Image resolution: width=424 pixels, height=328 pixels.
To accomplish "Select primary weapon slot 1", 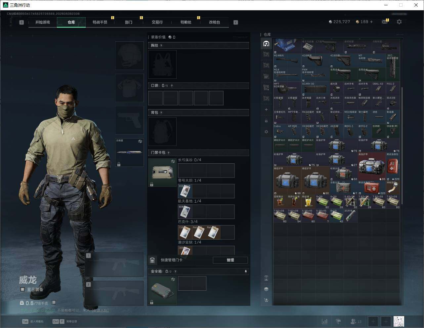I will (x=114, y=265).
